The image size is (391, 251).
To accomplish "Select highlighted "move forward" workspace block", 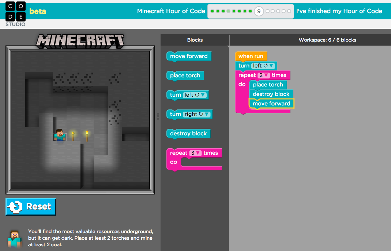I will [x=271, y=104].
